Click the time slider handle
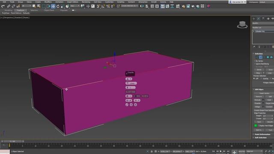 [12, 141]
